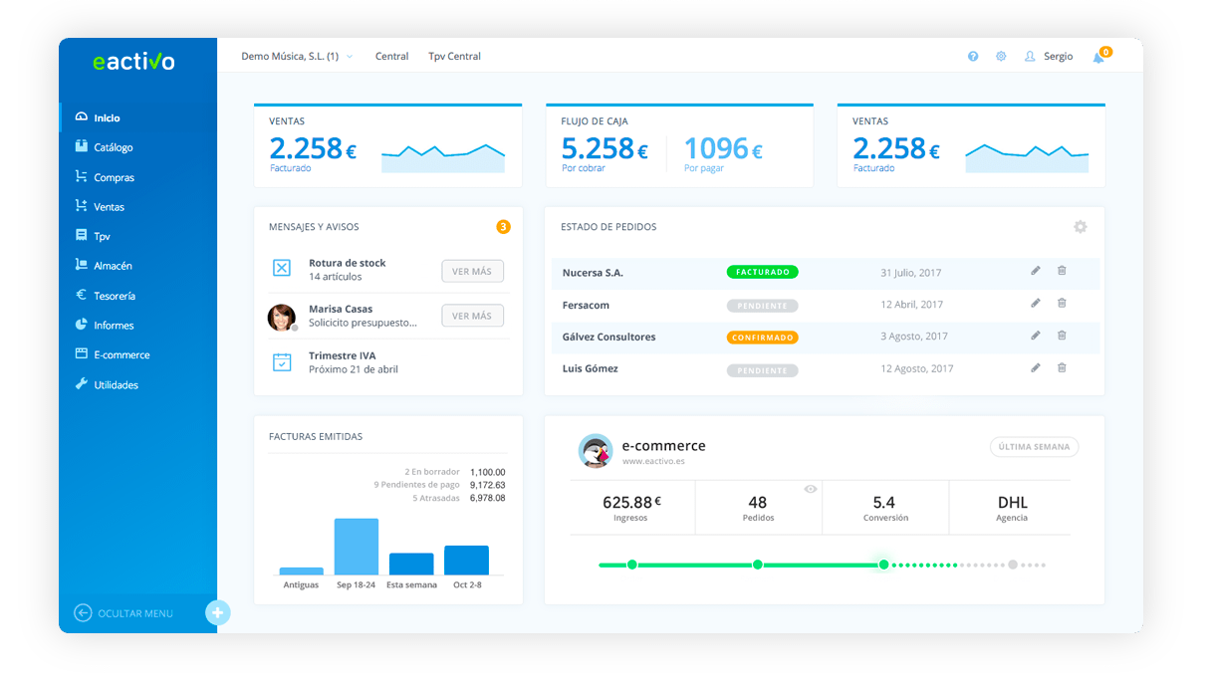Screen dimensions: 1210x687
Task: Delete the Fersacom order
Action: (1062, 304)
